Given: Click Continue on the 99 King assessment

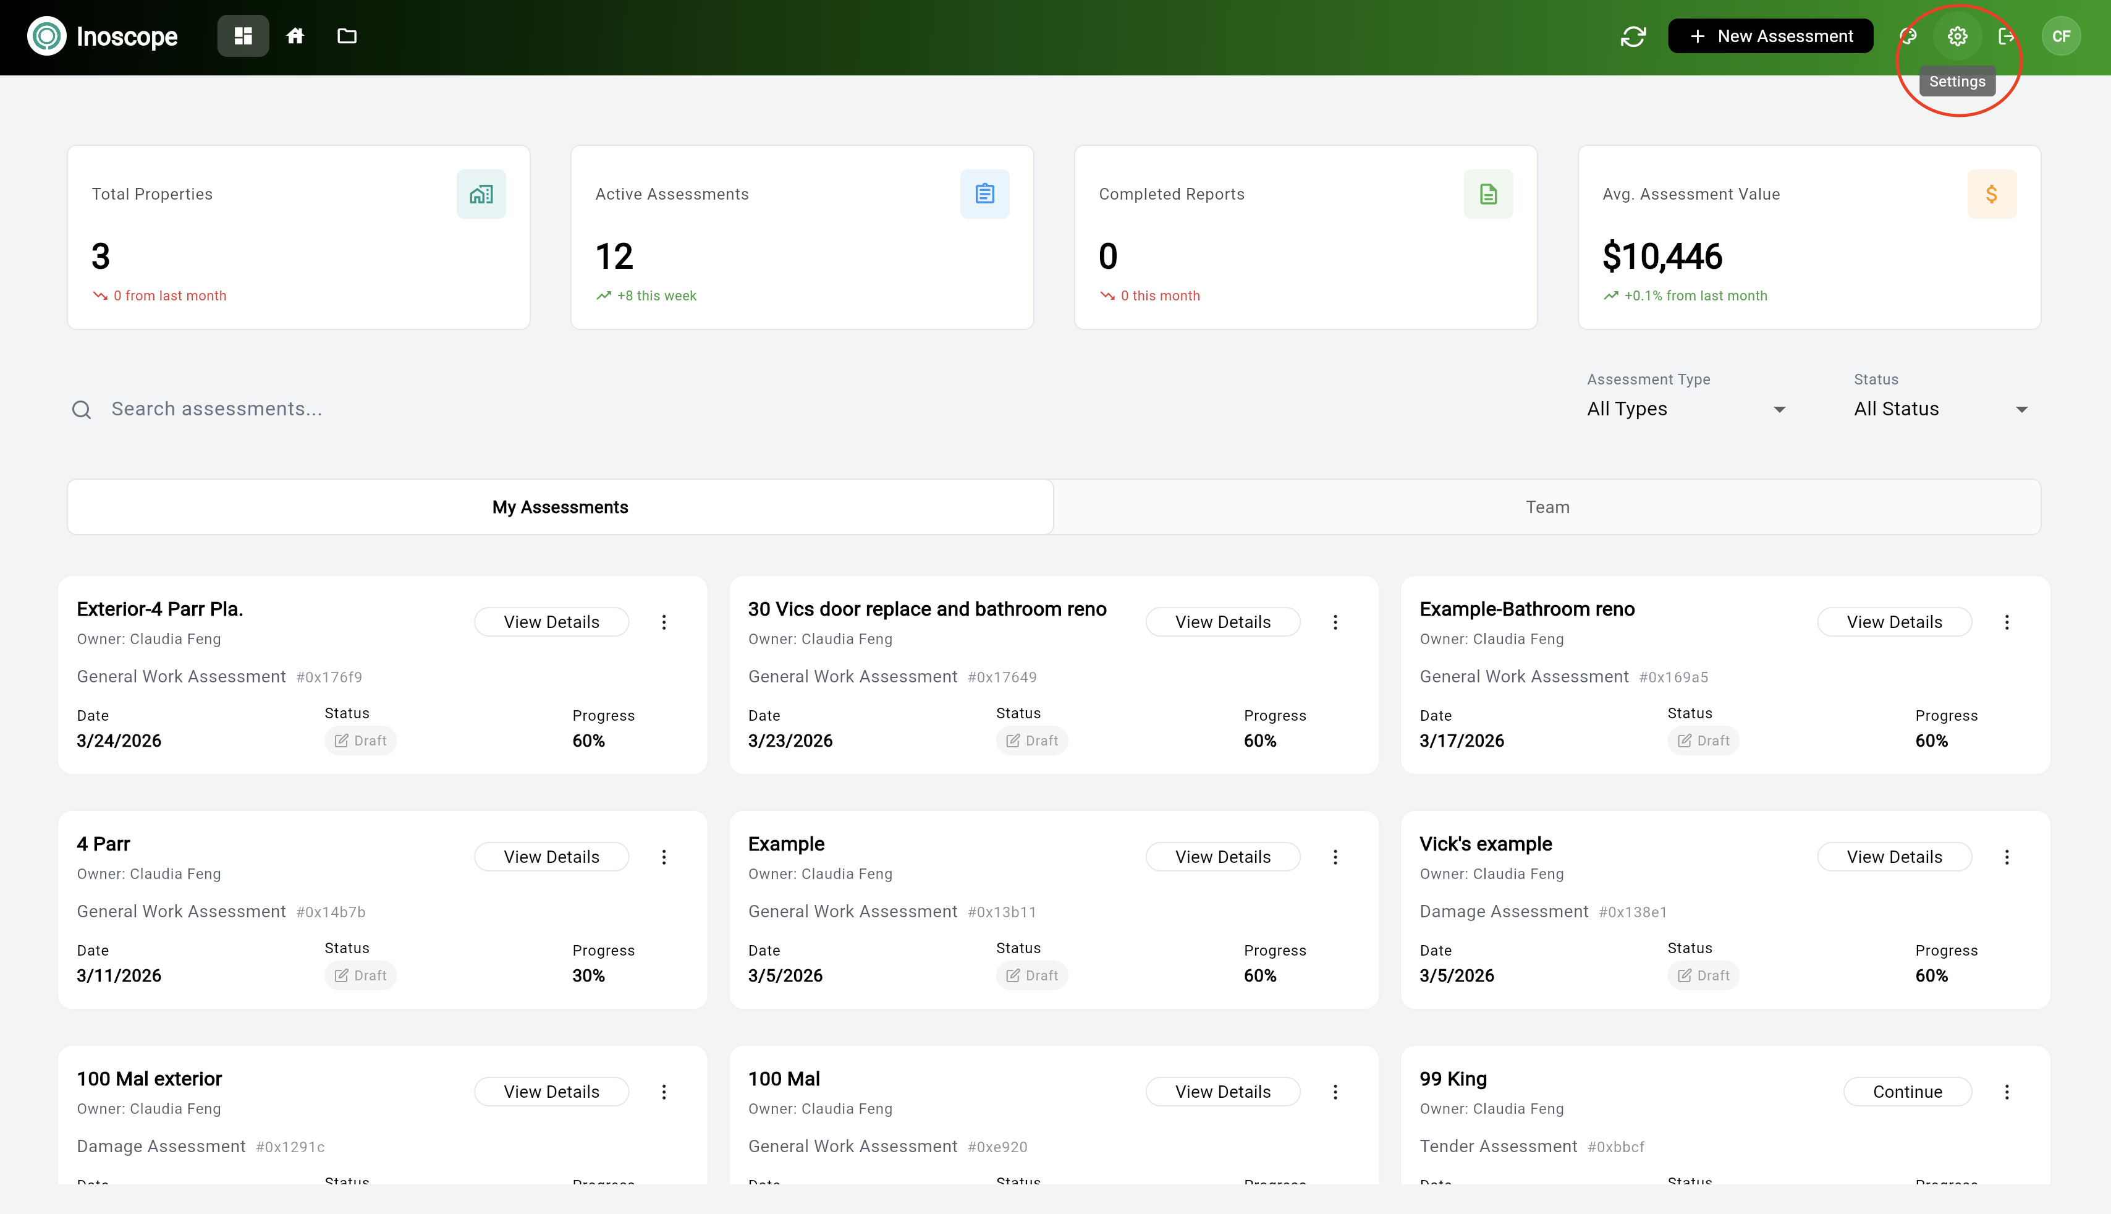Looking at the screenshot, I should click(x=1908, y=1090).
